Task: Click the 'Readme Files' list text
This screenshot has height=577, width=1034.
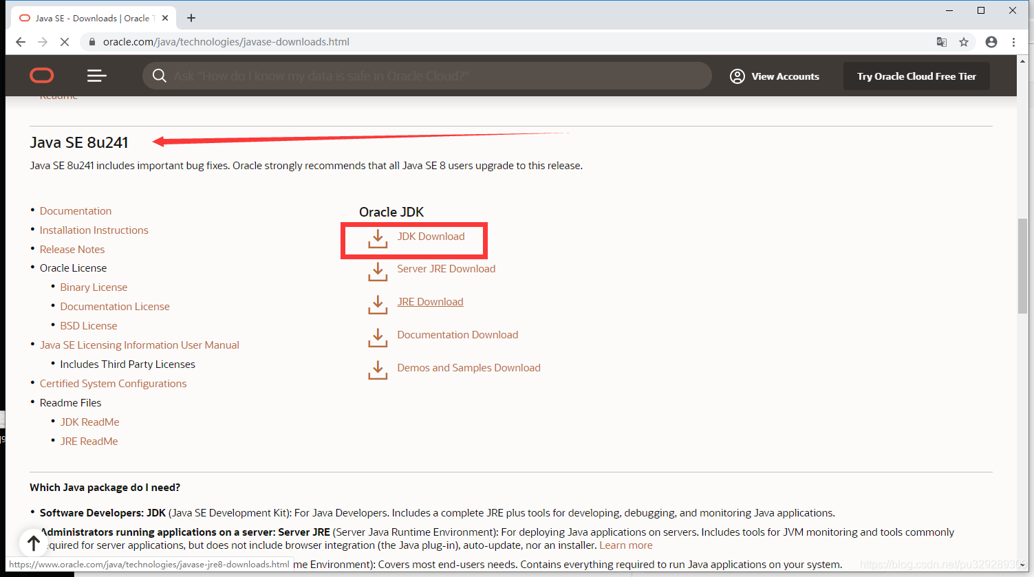Action: (71, 403)
